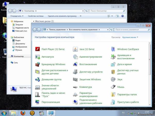This screenshot has height=116, width=155.
Task: Select the Панель управления breadcrumb
Action: (x=57, y=30)
